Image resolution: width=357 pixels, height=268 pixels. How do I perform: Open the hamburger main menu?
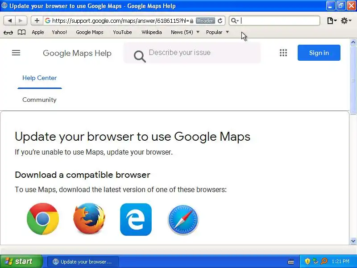[16, 53]
